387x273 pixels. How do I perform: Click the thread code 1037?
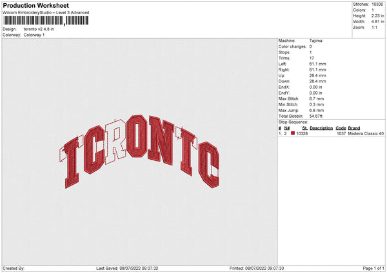pyautogui.click(x=341, y=133)
